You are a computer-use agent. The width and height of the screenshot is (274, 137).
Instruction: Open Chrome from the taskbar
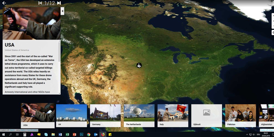[89, 135]
